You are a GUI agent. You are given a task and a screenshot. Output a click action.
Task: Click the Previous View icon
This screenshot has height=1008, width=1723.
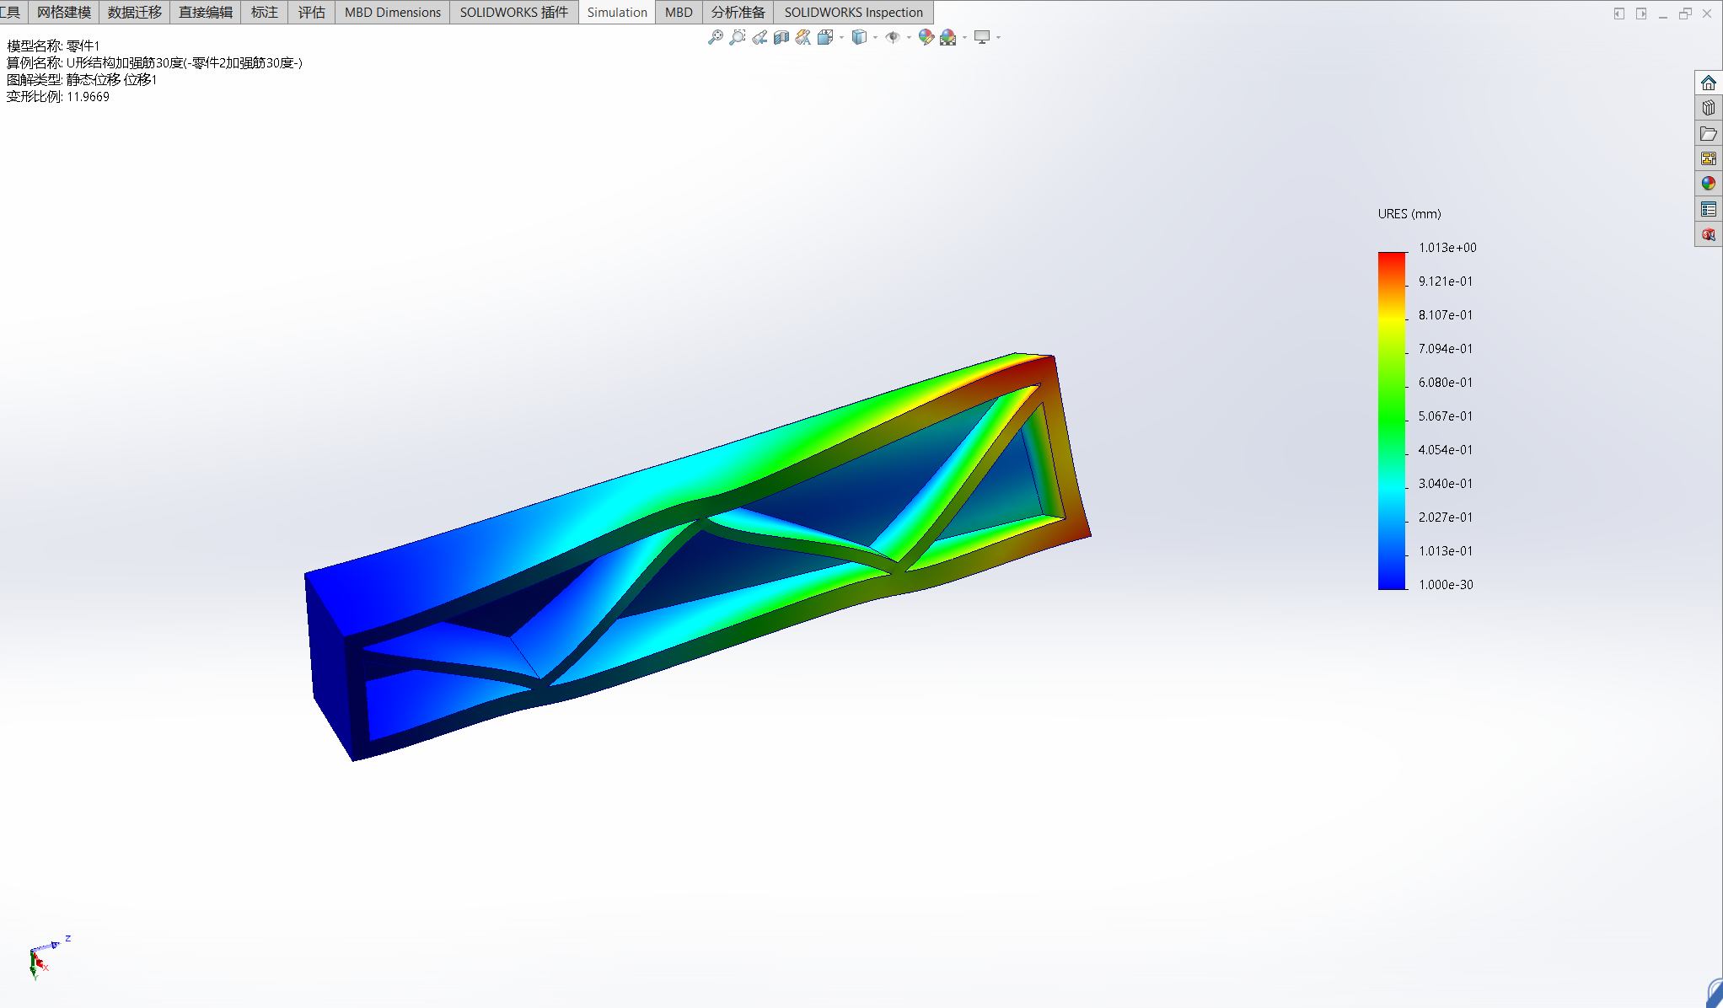coord(760,37)
